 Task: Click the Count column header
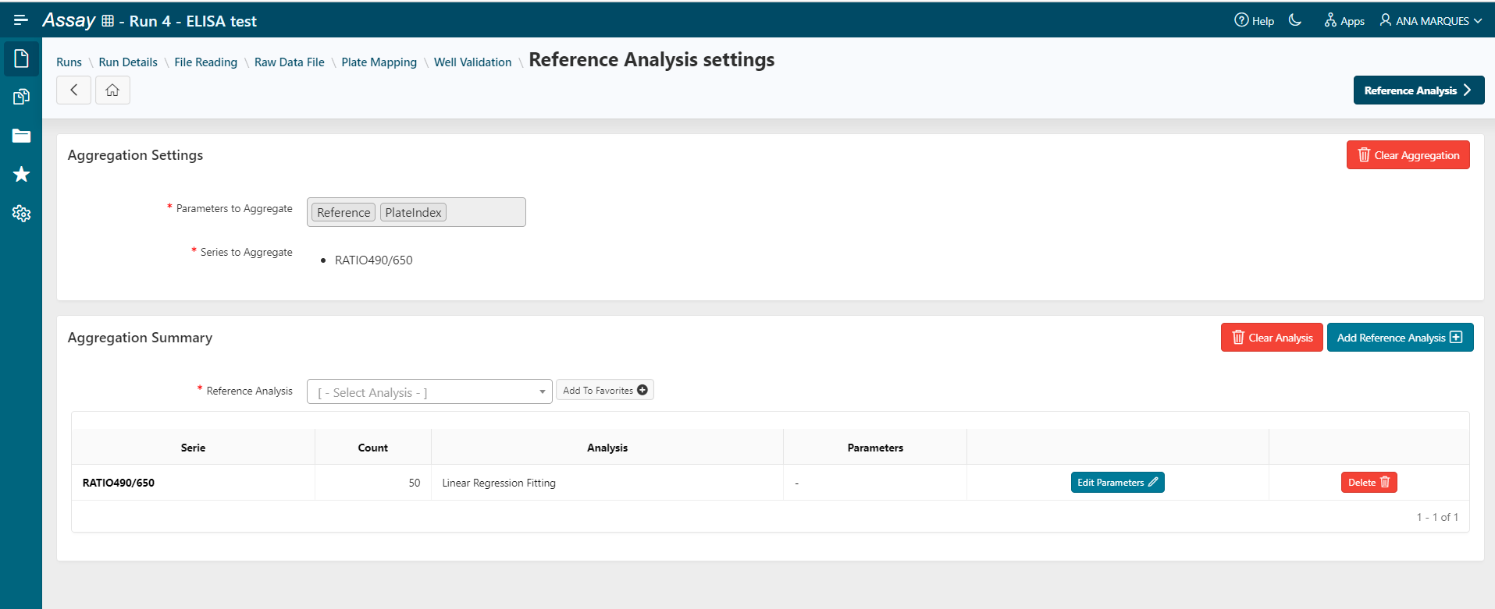tap(372, 448)
